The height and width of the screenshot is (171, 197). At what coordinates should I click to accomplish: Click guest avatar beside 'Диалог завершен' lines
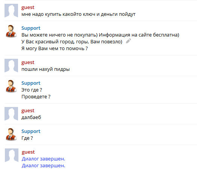coord(12,155)
